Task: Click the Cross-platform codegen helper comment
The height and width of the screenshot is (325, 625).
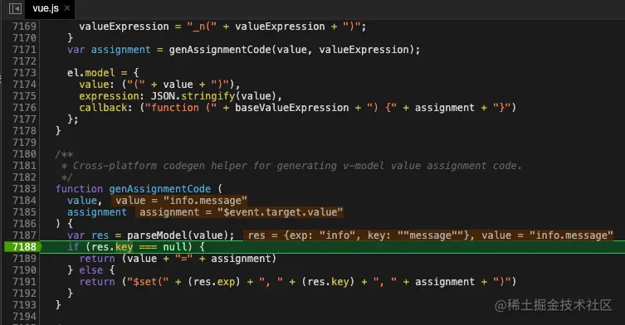Action: pyautogui.click(x=292, y=166)
